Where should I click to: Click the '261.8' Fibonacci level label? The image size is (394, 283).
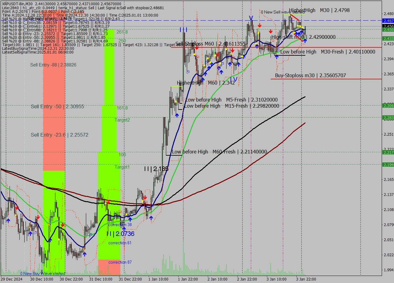tap(122, 32)
